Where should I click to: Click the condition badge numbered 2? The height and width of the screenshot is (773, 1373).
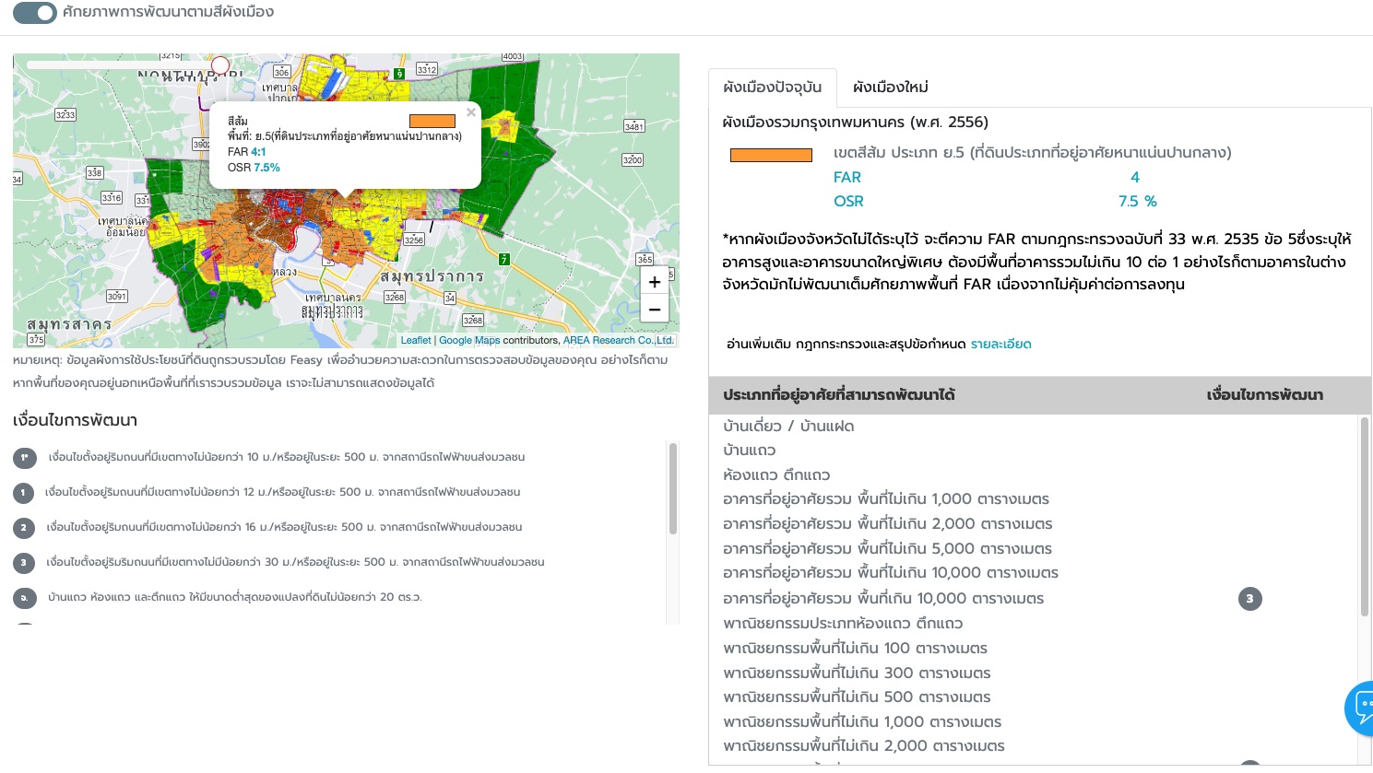(24, 528)
